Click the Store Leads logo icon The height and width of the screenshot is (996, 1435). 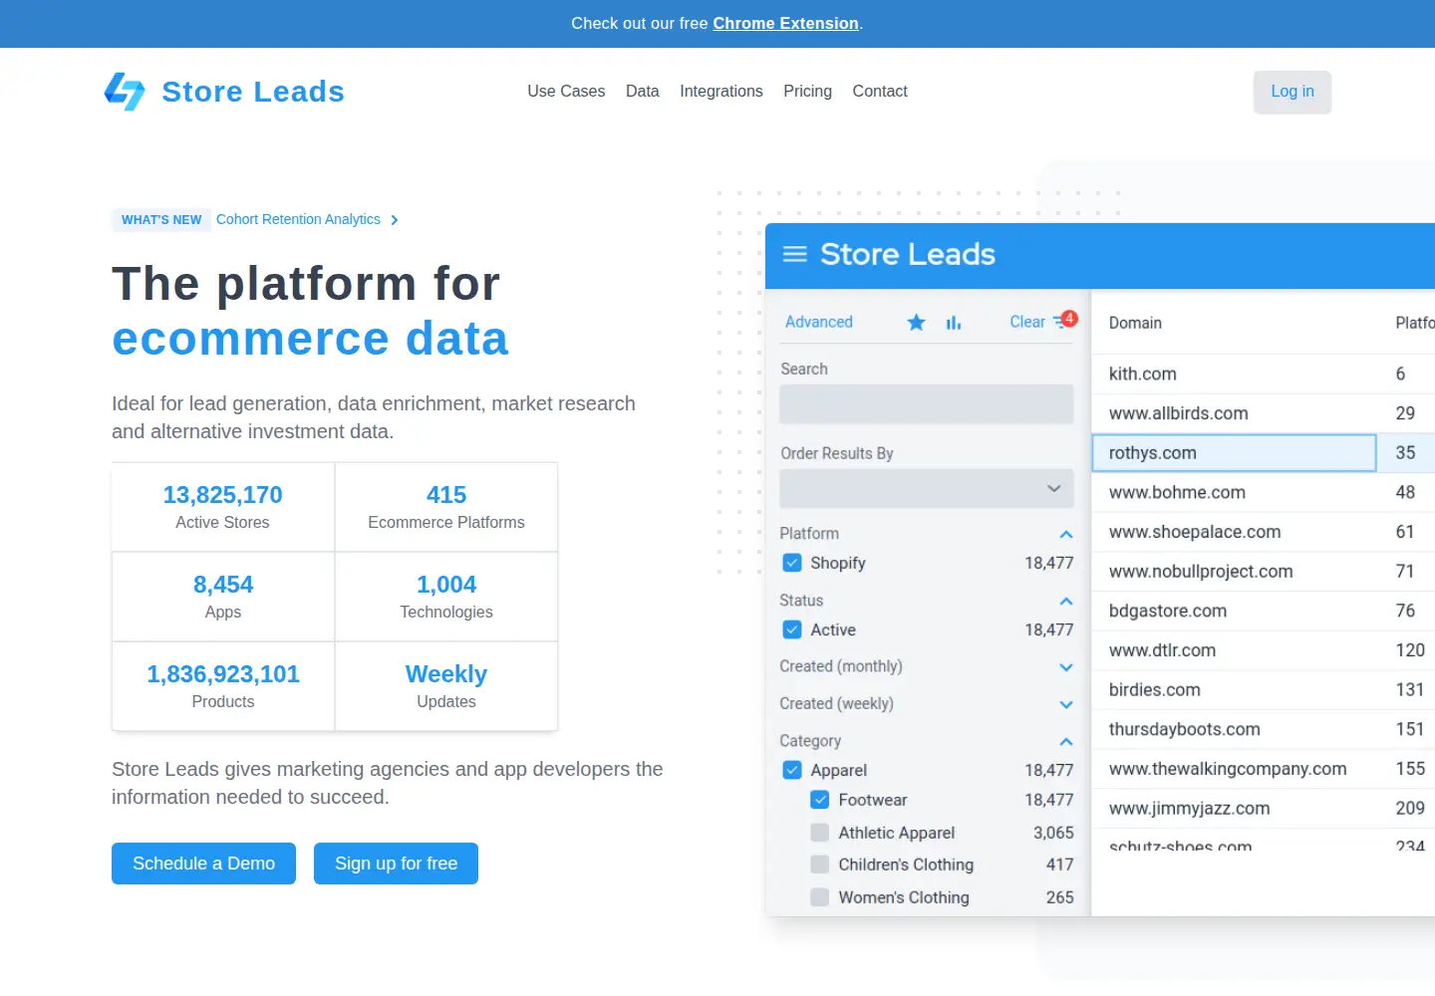[x=125, y=92]
